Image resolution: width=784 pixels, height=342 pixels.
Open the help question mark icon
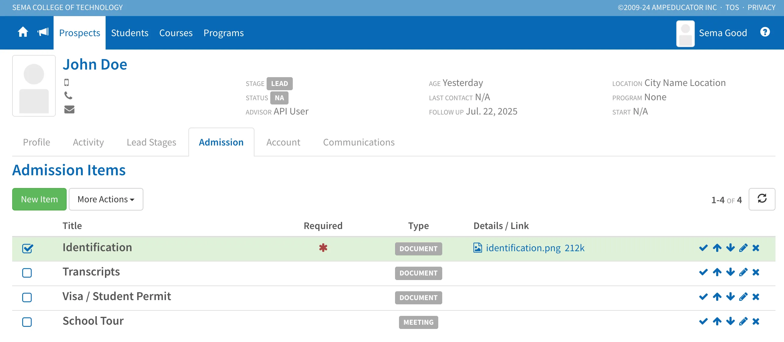(x=765, y=32)
